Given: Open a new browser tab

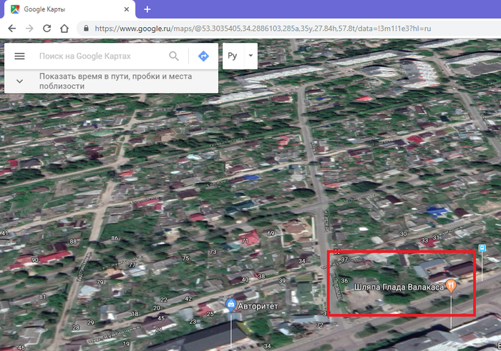Looking at the screenshot, I should [x=147, y=9].
